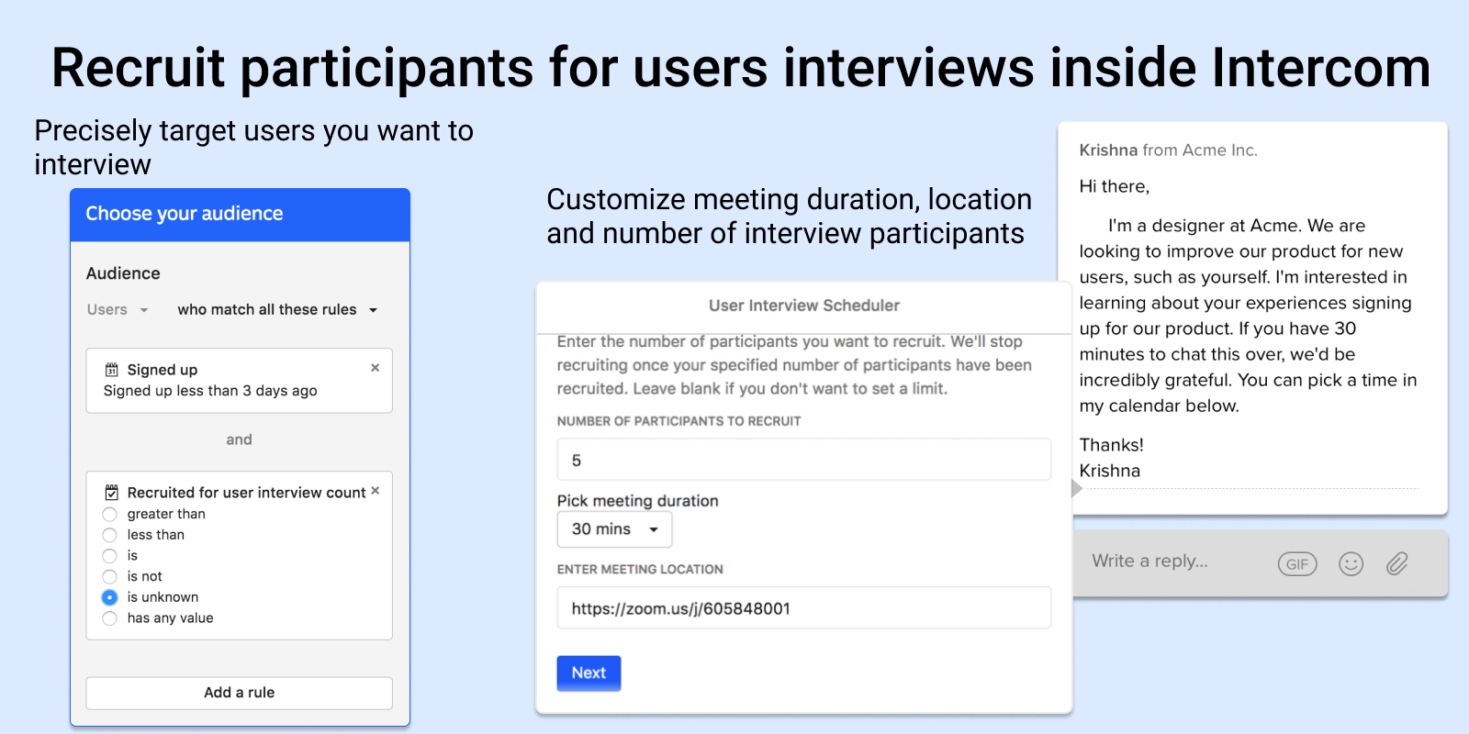Click the 'Audience' section label

click(123, 273)
